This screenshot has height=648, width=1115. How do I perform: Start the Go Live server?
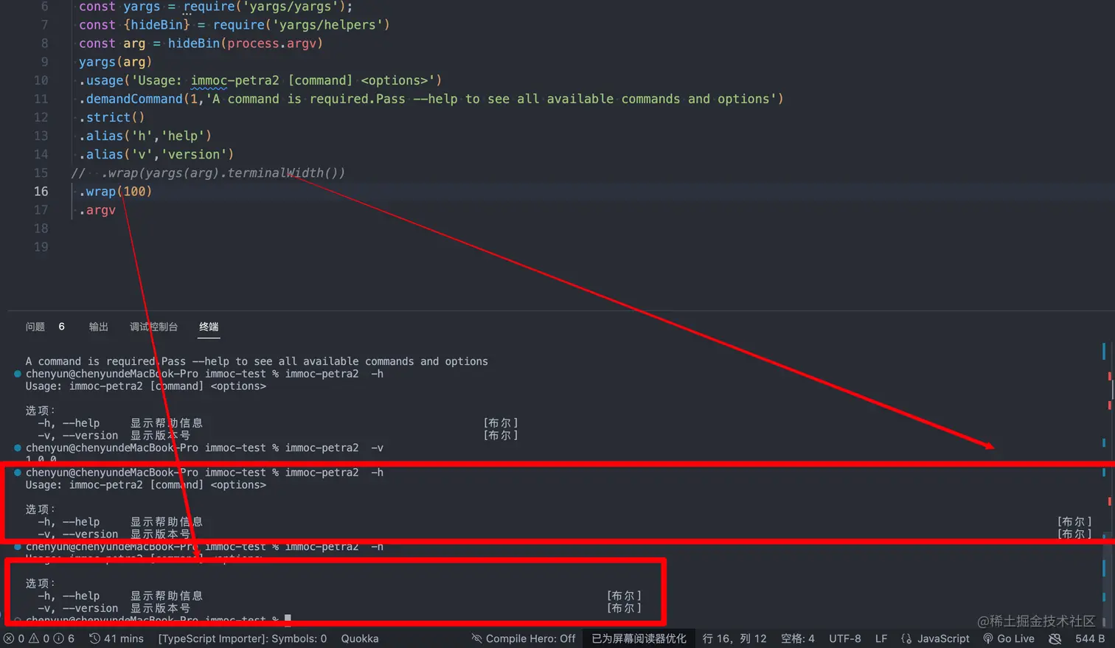coord(1009,638)
